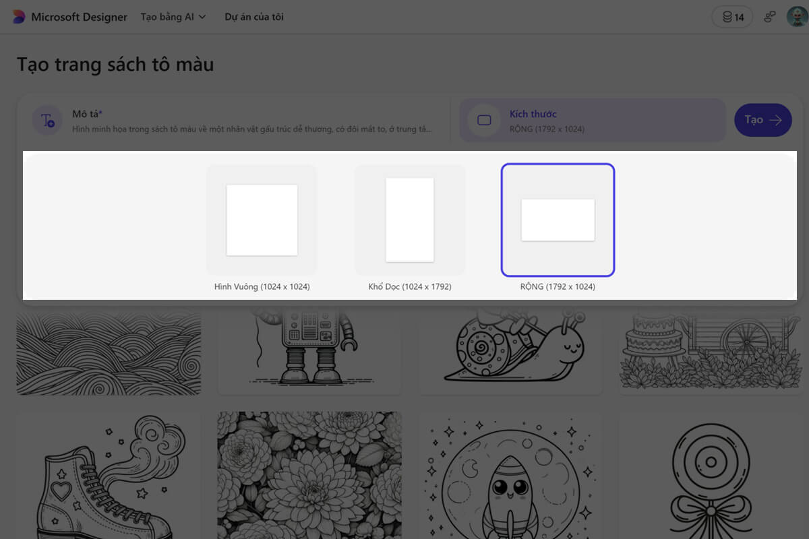
Task: Select the Hình Vuông (1024 x 1024) size
Action: tap(262, 220)
